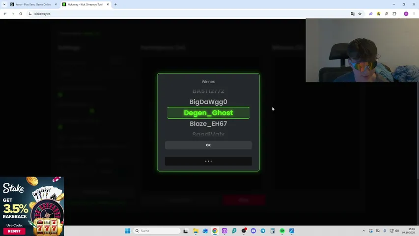
Task: Open the Extensions puzzle menu
Action: (x=394, y=14)
